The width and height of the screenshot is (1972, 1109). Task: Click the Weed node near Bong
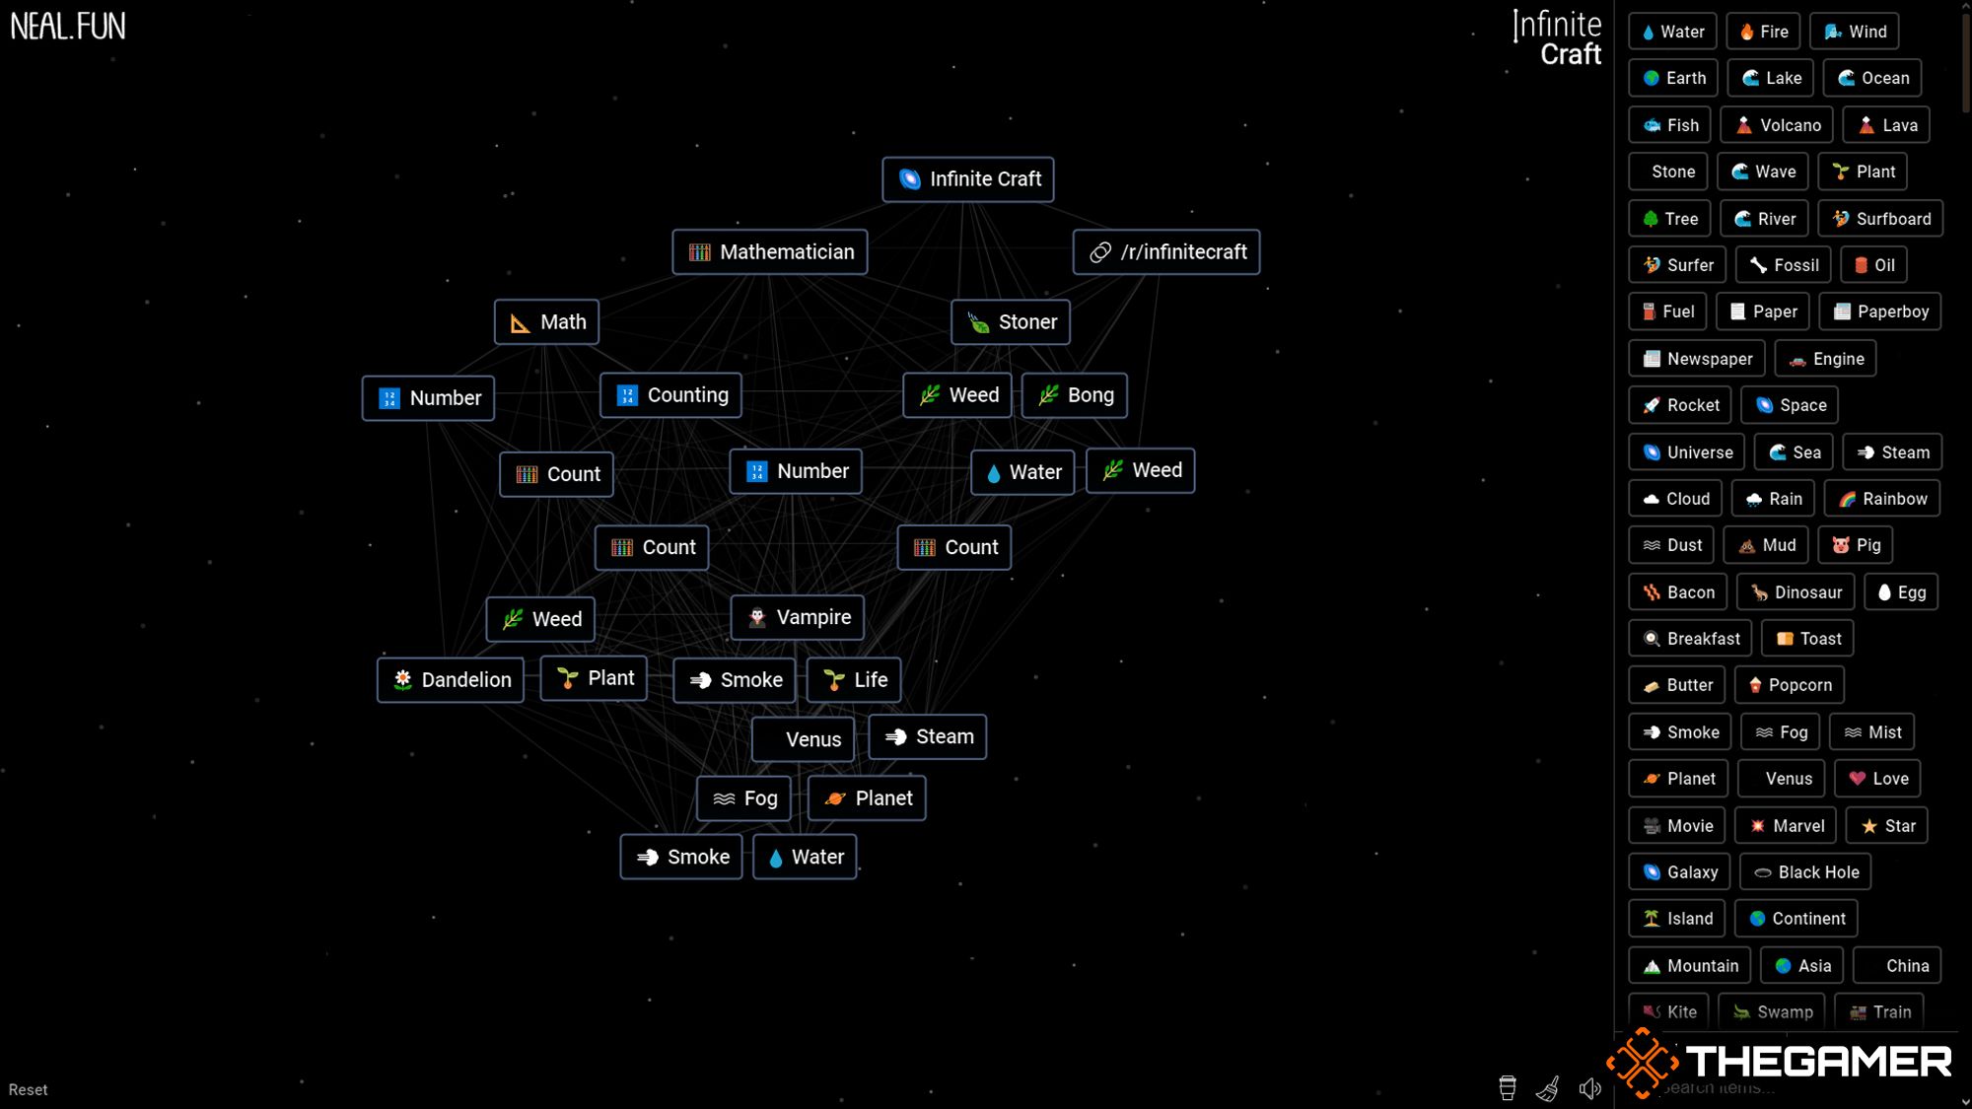click(960, 394)
